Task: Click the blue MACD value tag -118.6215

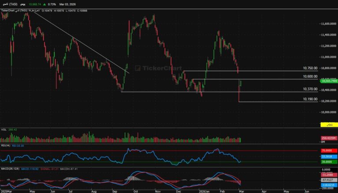Action: tap(327, 186)
